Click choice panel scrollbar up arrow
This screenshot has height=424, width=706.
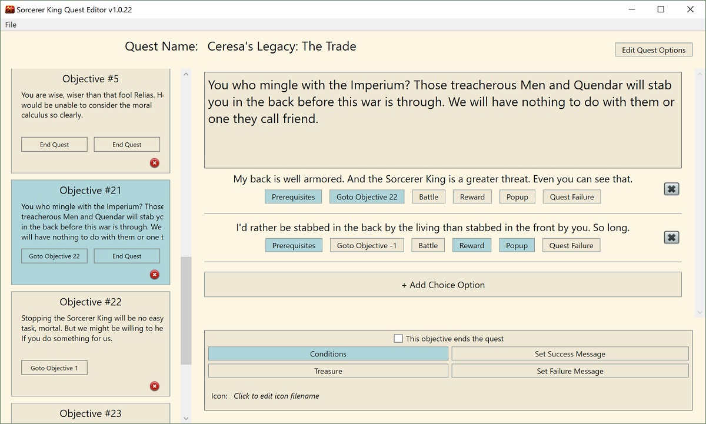coord(700,75)
